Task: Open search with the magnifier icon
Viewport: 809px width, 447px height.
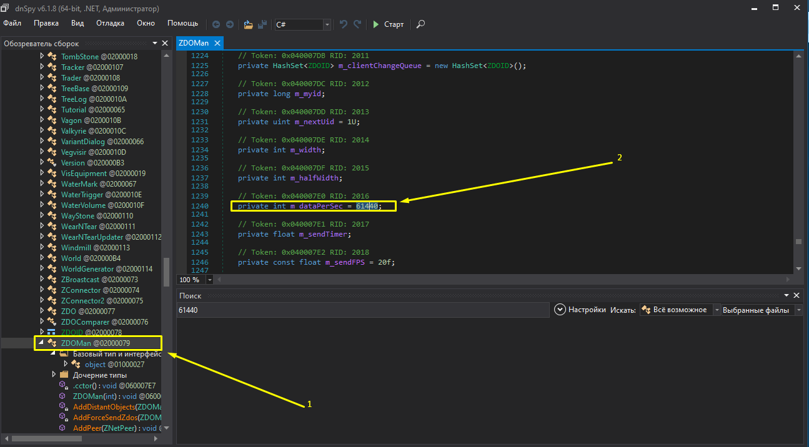Action: pyautogui.click(x=420, y=24)
